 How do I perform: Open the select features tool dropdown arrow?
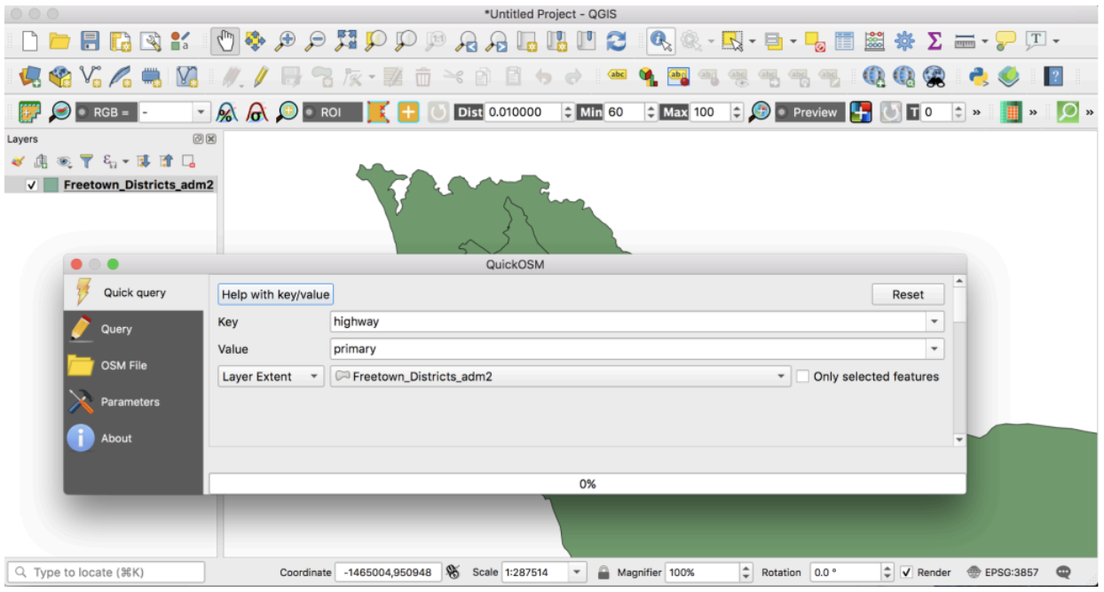753,41
